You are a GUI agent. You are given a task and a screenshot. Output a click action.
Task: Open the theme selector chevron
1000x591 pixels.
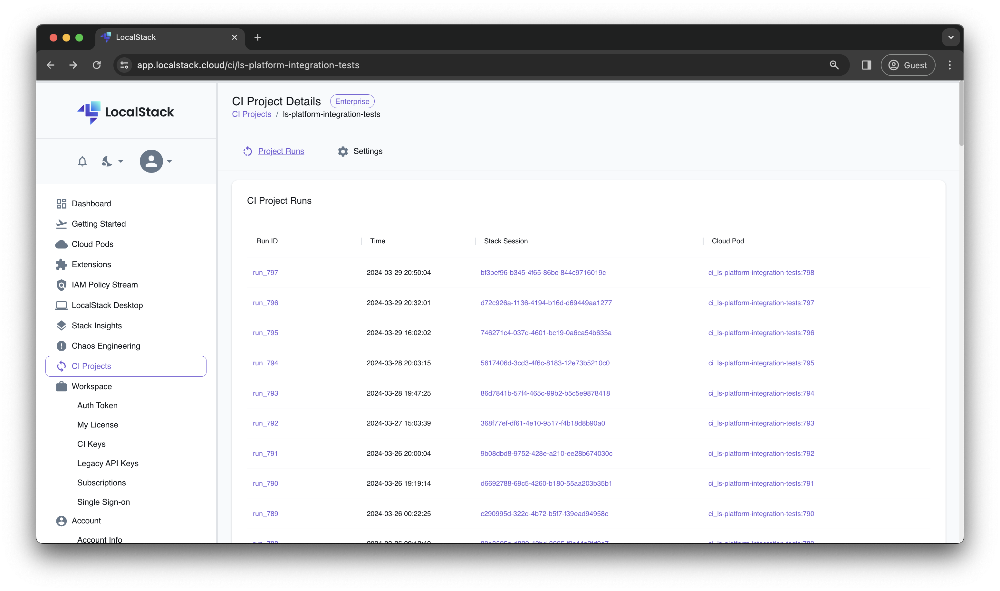[x=121, y=161]
